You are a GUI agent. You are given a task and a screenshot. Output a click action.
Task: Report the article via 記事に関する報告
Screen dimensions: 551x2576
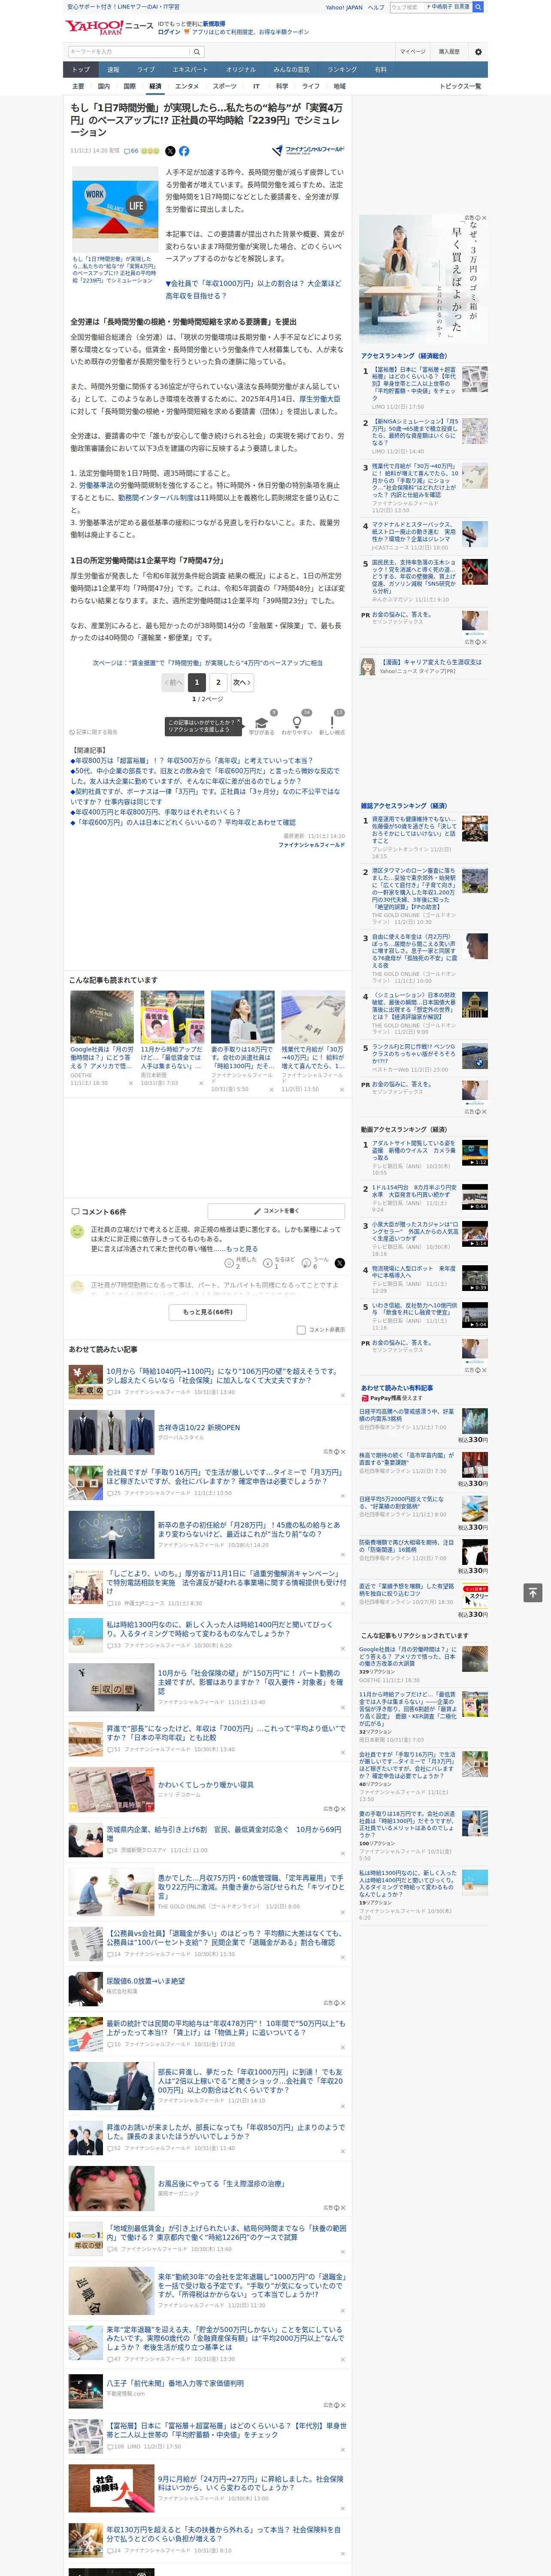pyautogui.click(x=93, y=732)
